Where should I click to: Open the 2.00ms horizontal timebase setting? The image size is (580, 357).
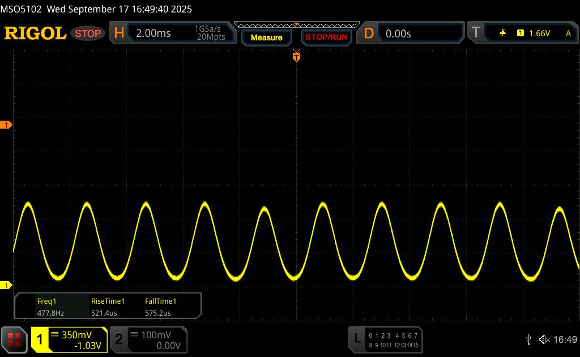(x=153, y=33)
